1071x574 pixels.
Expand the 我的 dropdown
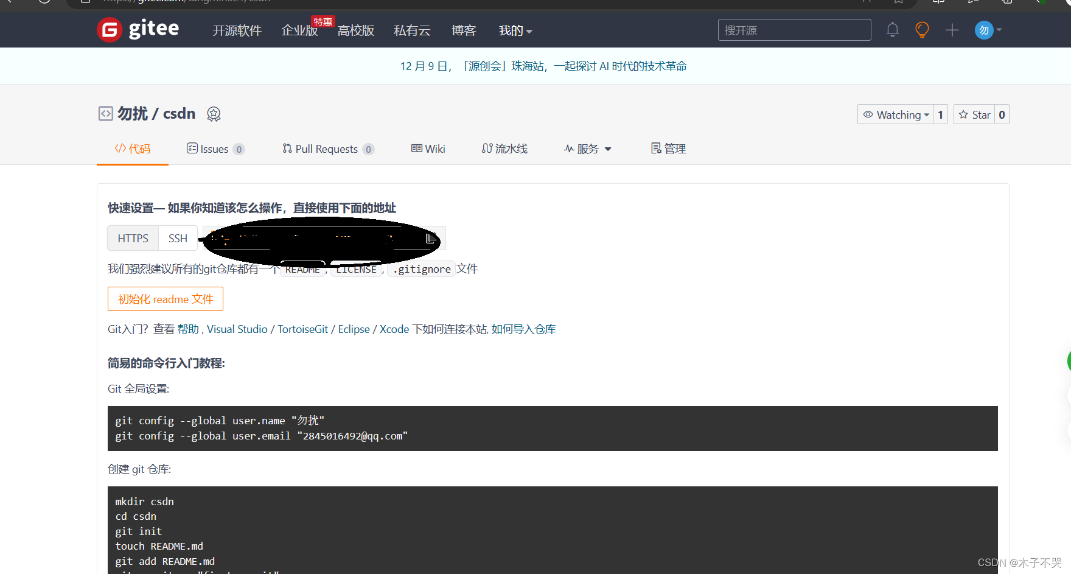(x=515, y=30)
